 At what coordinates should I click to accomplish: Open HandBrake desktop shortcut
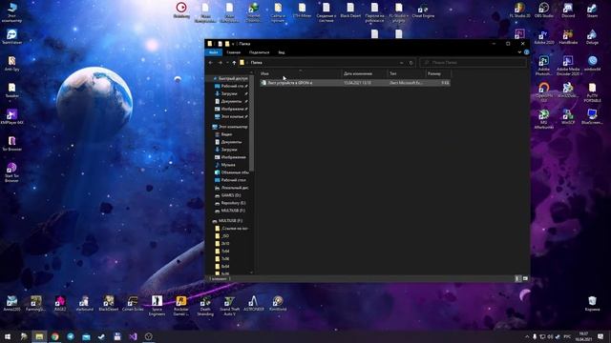[568, 37]
